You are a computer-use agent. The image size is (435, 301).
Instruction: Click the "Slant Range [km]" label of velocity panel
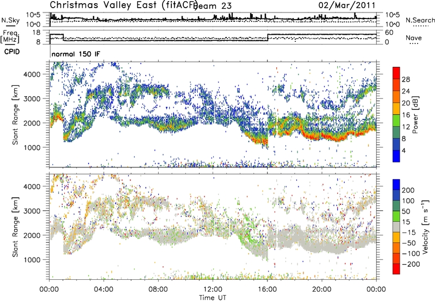[x=15, y=227]
